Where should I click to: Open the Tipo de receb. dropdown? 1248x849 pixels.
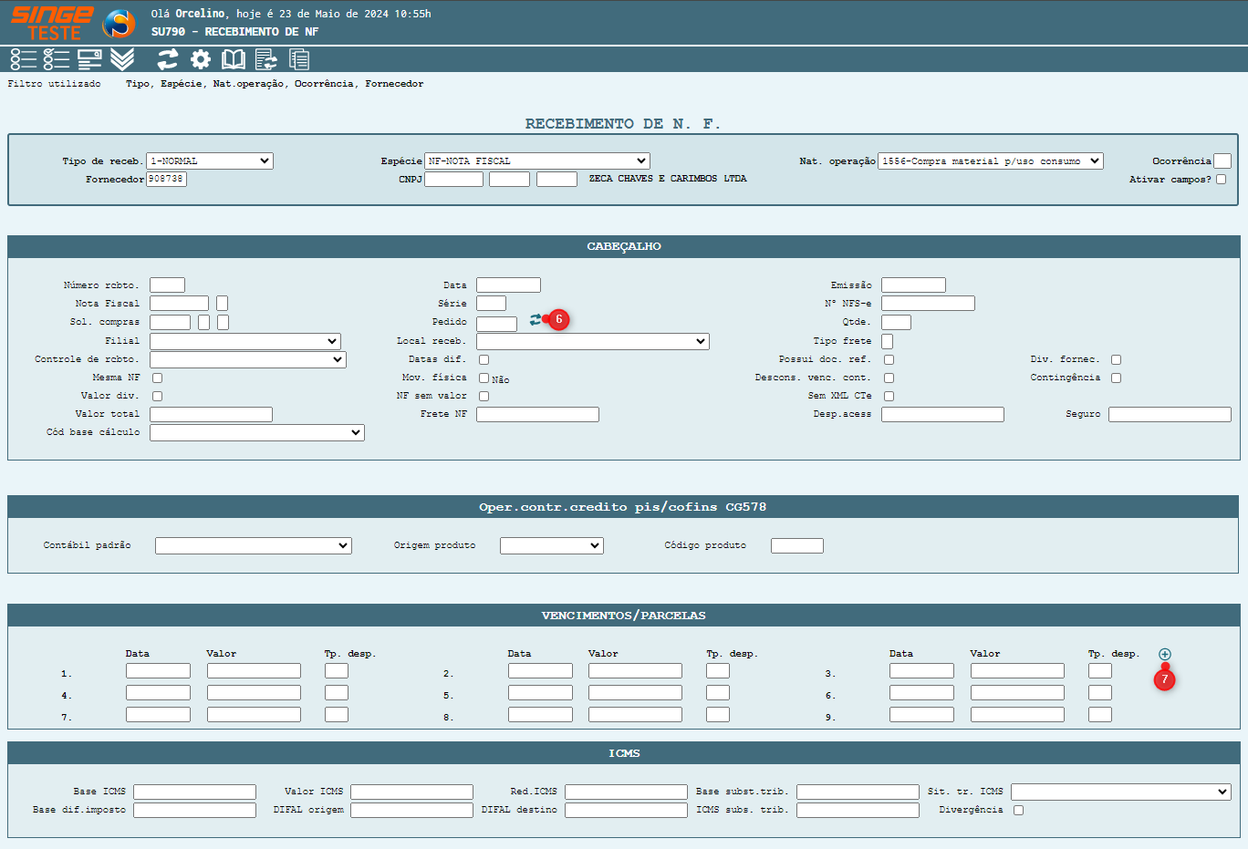click(210, 161)
